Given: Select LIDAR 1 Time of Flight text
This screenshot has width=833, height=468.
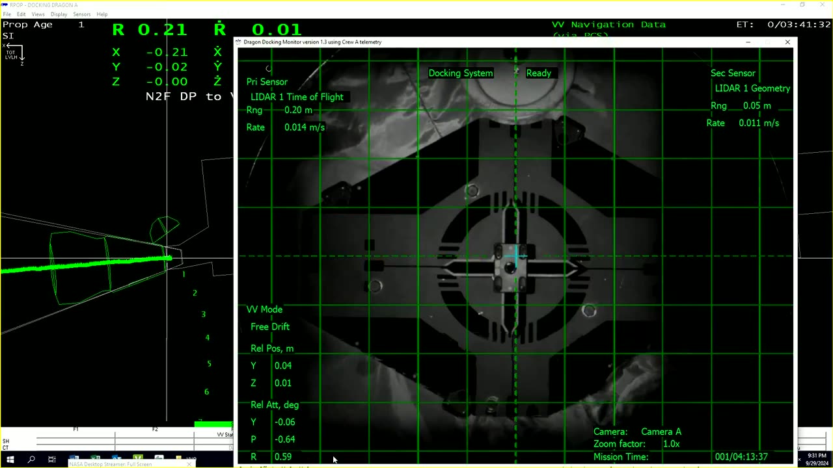Looking at the screenshot, I should point(297,97).
